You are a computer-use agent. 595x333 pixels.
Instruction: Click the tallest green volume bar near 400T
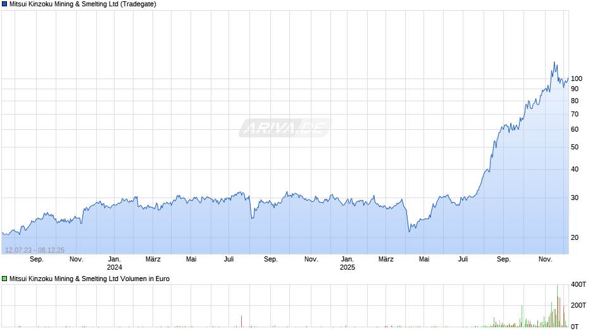click(558, 306)
